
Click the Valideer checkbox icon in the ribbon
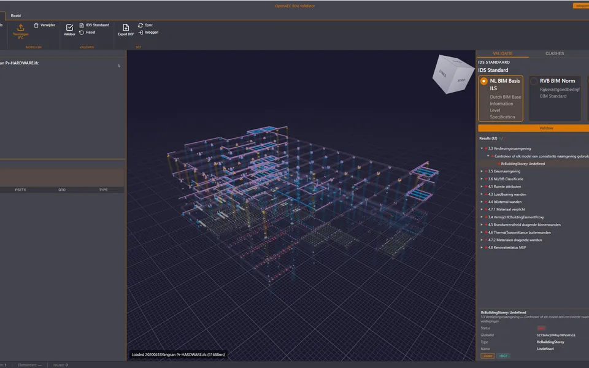pos(69,28)
